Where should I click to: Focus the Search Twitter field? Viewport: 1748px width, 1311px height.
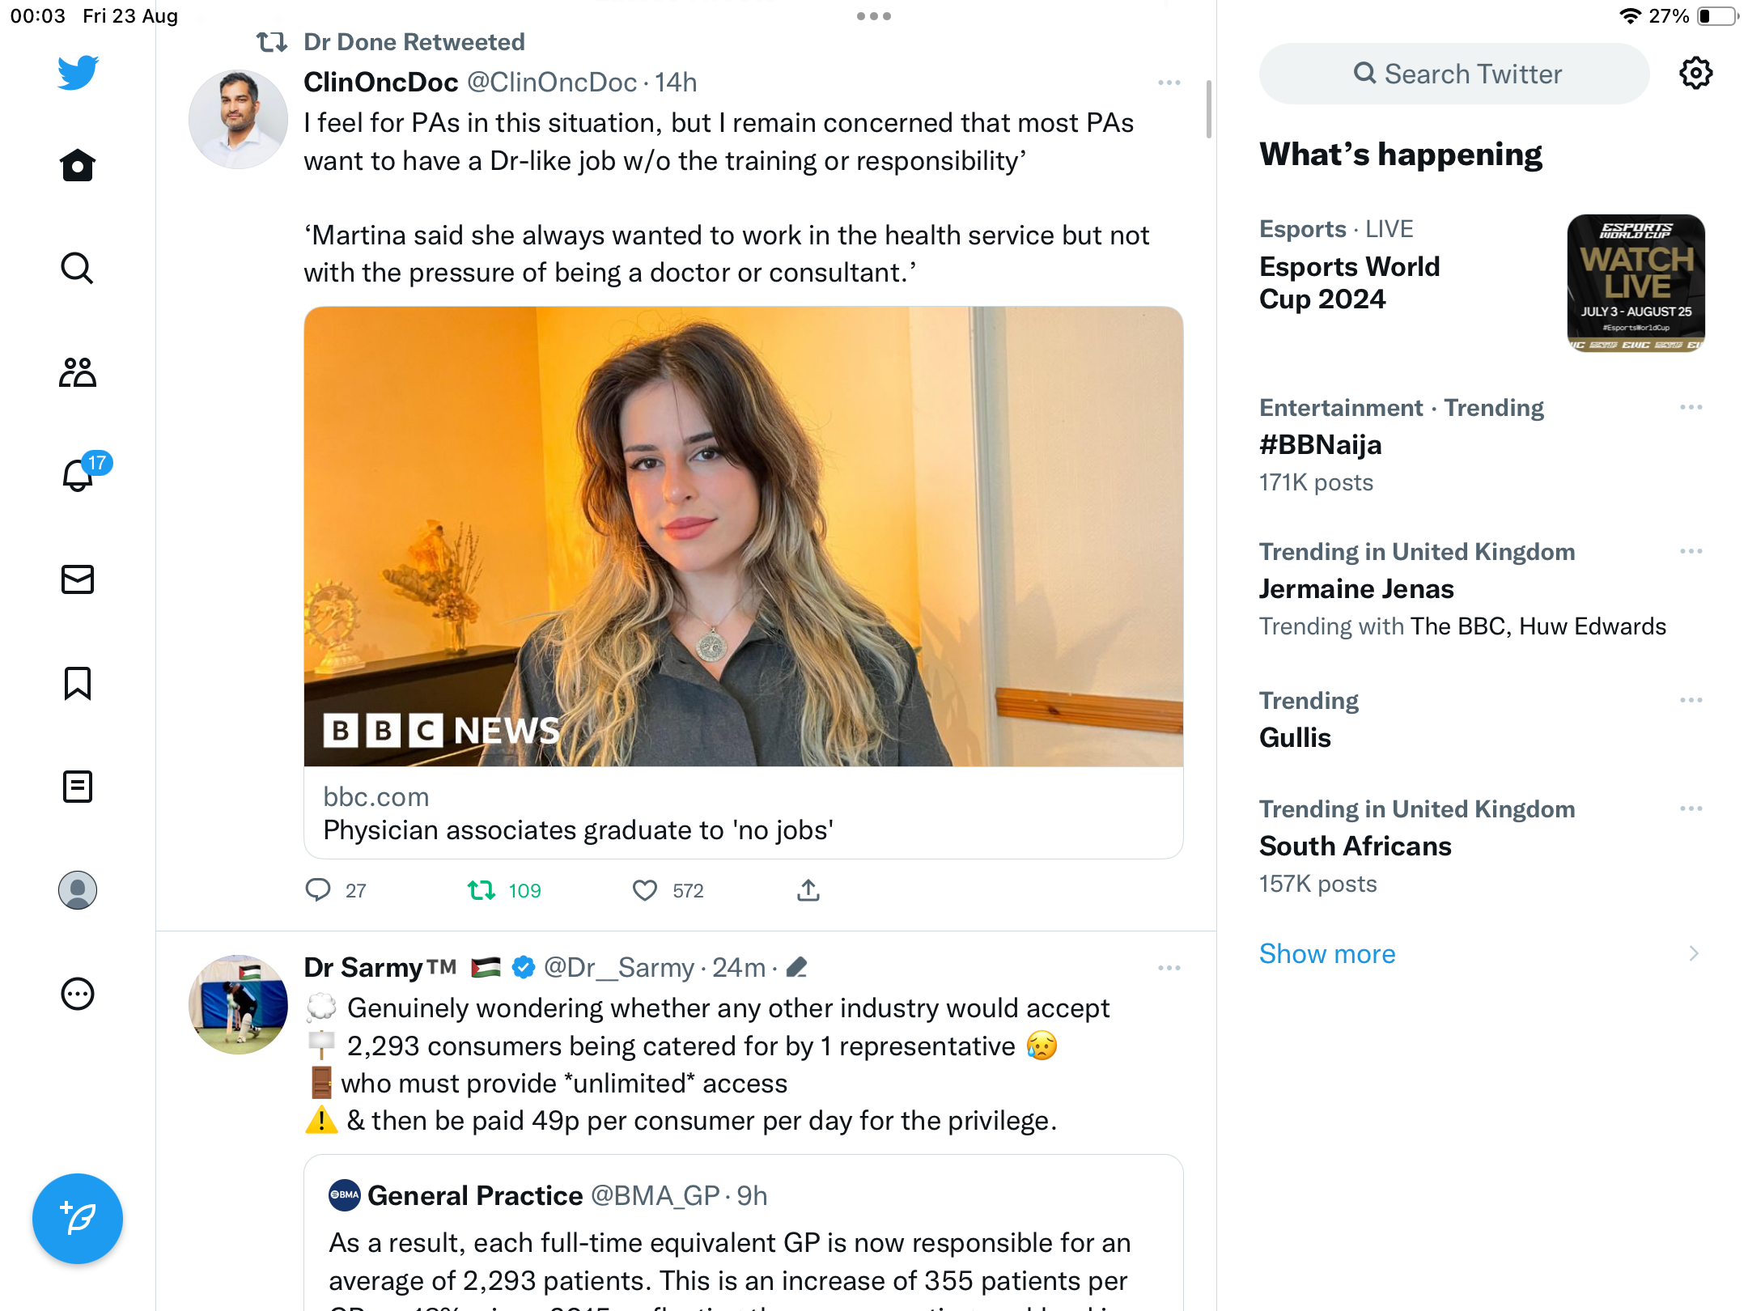click(x=1454, y=74)
